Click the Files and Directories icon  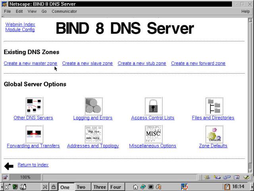214,106
